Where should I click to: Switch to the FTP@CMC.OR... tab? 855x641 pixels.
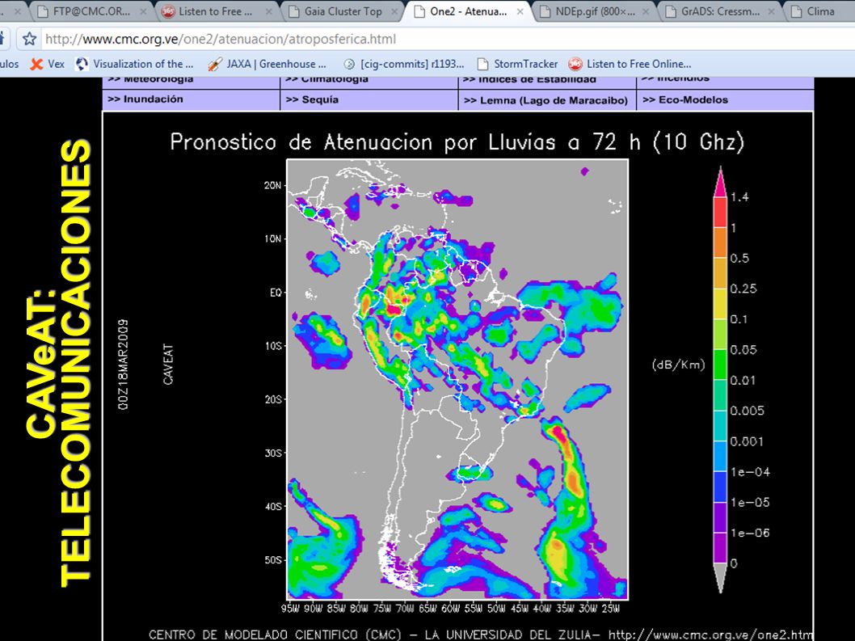(91, 11)
